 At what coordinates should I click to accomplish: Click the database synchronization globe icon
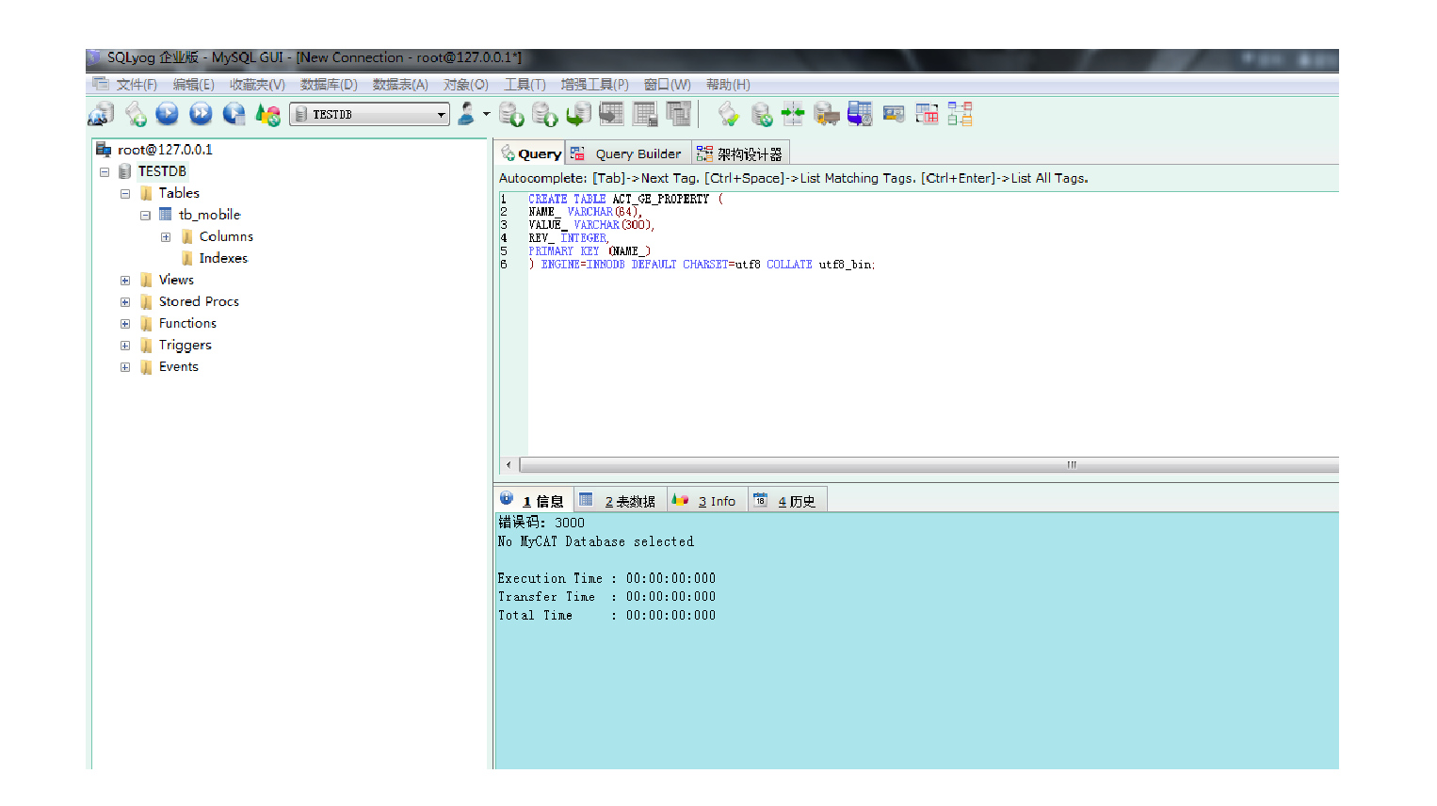(762, 114)
